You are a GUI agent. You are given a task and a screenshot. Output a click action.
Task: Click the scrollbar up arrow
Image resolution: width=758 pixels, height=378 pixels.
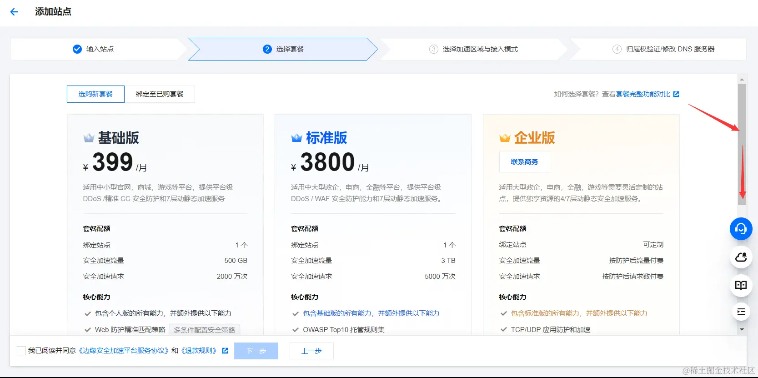tap(742, 80)
